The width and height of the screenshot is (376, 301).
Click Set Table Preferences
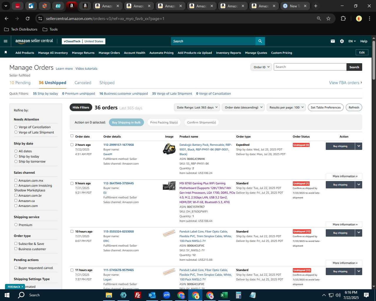pyautogui.click(x=326, y=107)
